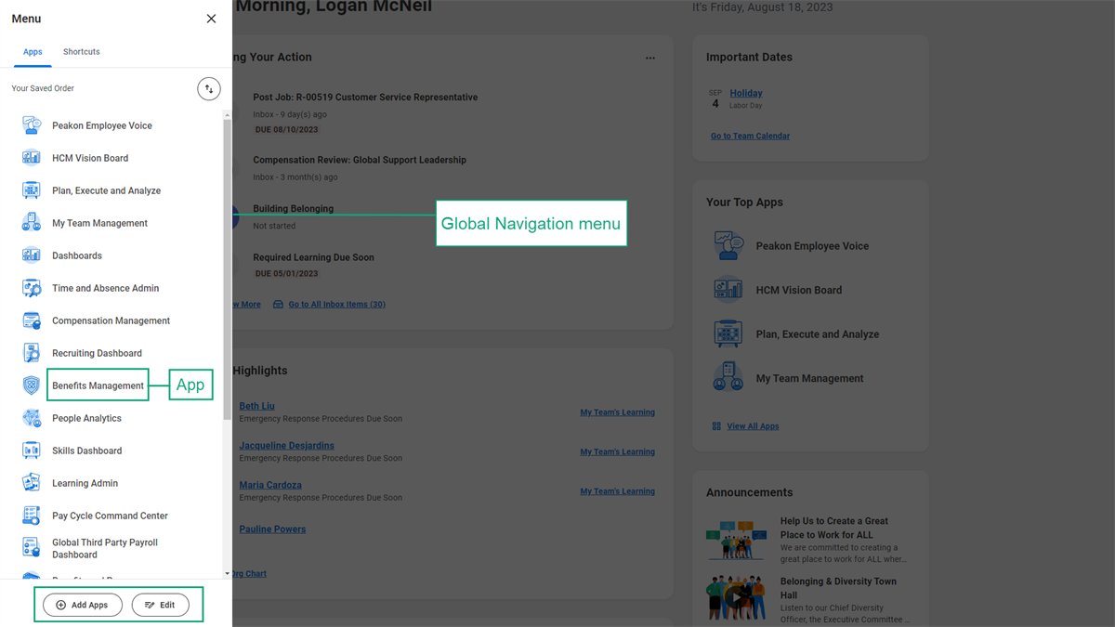
Task: Click Compensation Review: Global Support Leadership item
Action: [x=360, y=160]
